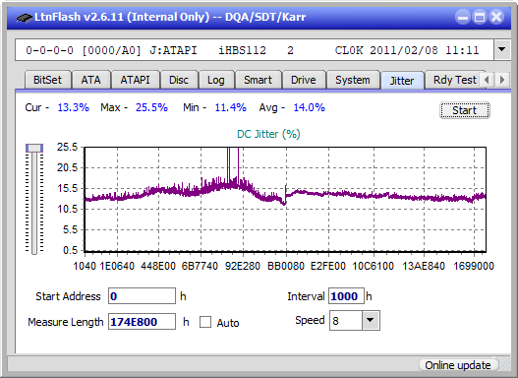Open the Drive tab
518x378 pixels.
304,80
